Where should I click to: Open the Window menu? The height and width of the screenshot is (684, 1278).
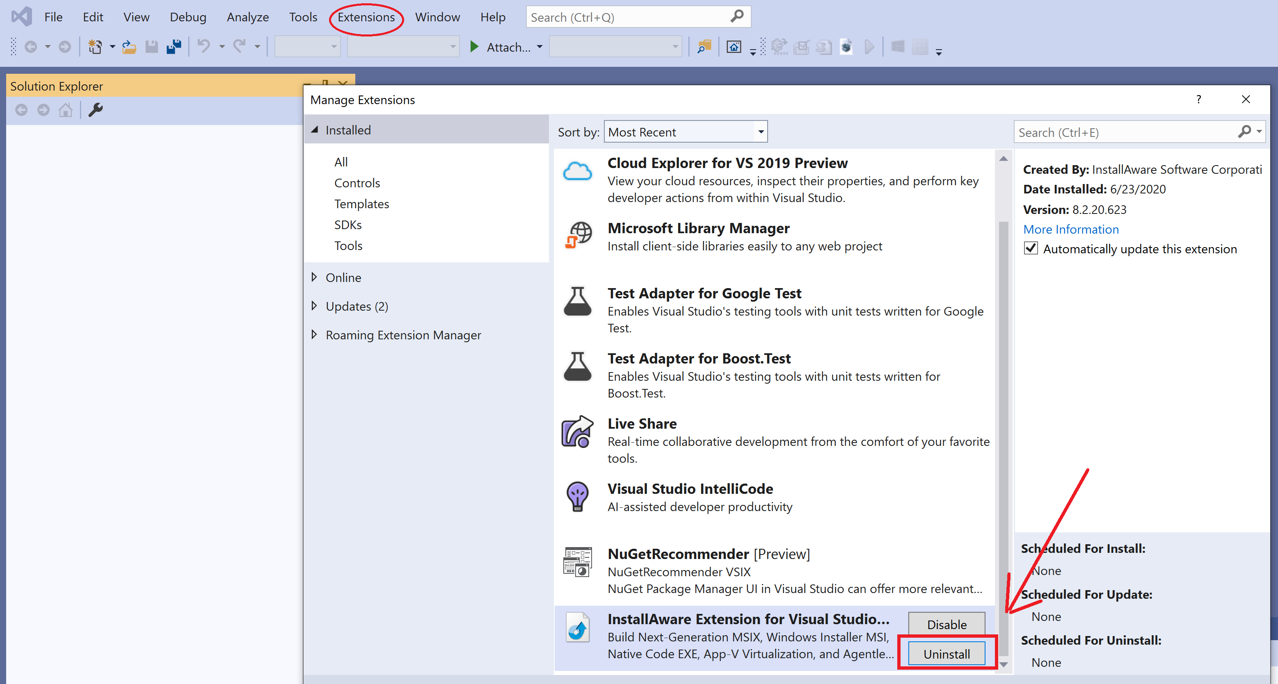coord(438,17)
